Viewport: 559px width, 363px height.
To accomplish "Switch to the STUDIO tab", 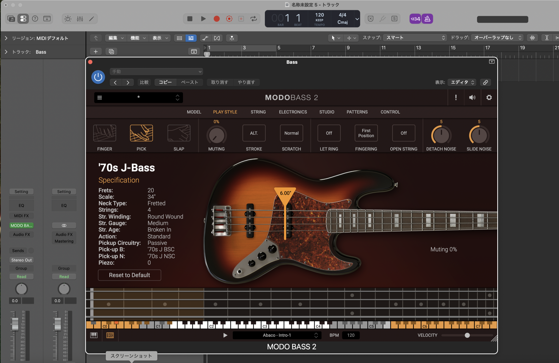I will click(x=327, y=112).
